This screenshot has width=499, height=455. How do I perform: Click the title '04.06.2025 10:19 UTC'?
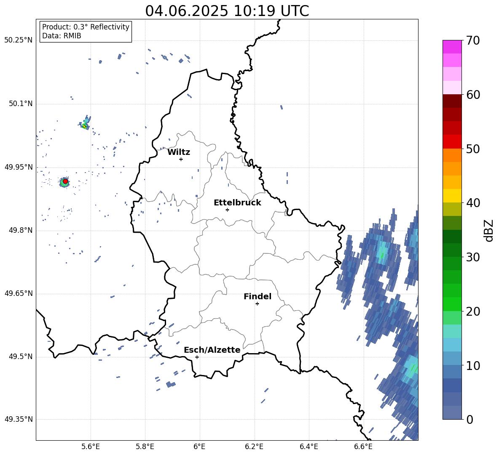point(227,11)
